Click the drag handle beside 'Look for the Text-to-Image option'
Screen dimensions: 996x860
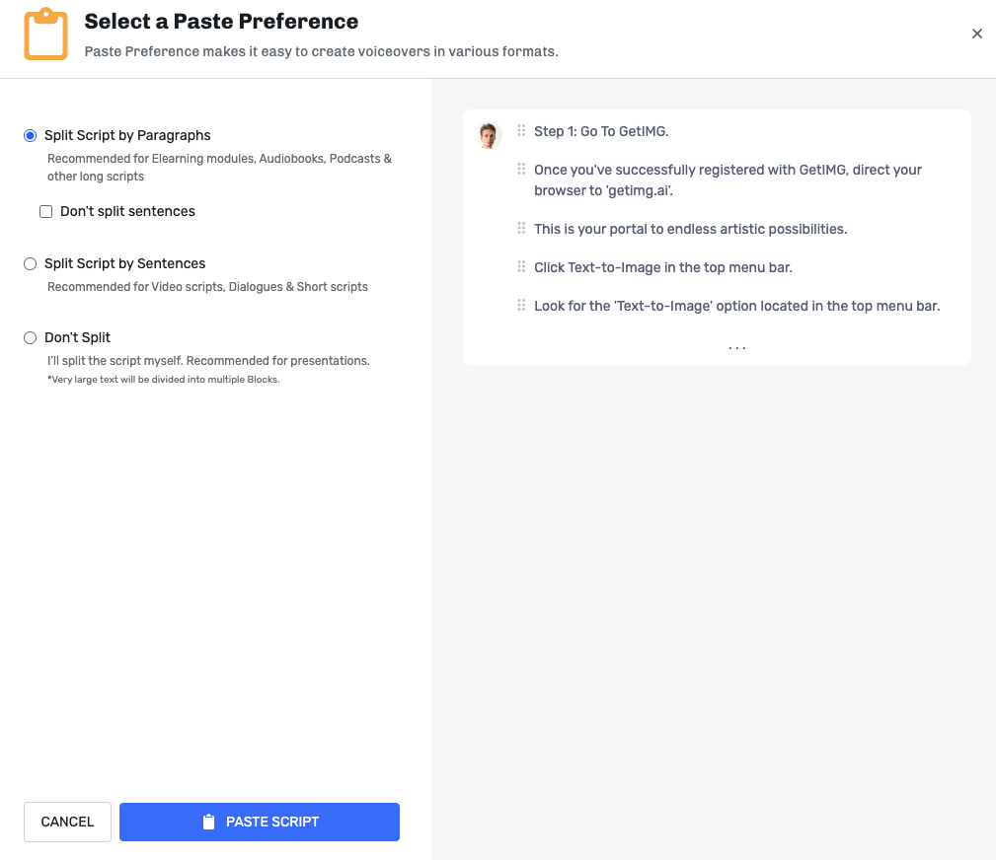coord(521,306)
